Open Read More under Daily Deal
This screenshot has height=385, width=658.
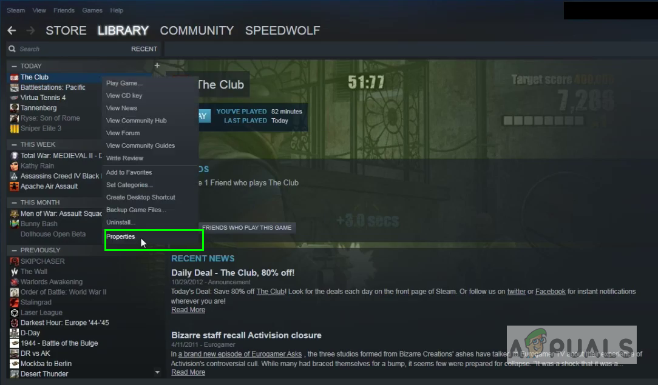188,310
